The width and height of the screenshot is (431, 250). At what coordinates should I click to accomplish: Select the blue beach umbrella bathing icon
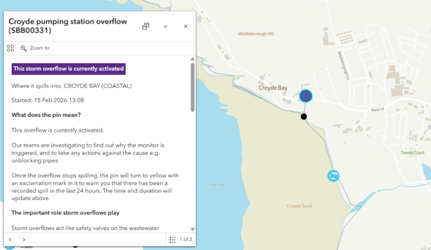tap(333, 176)
